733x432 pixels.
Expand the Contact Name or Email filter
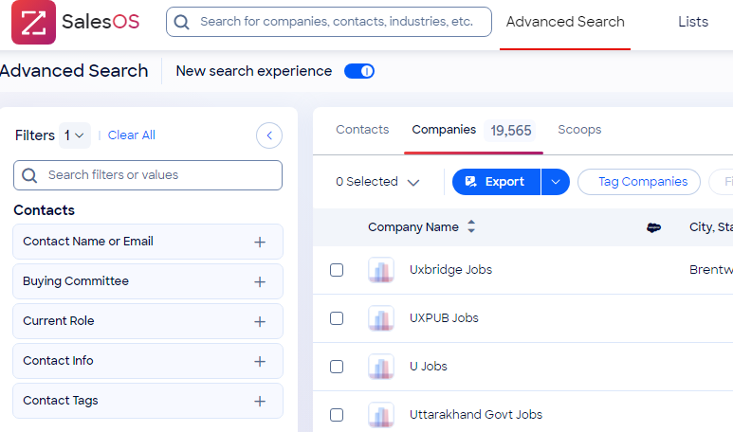tap(260, 243)
